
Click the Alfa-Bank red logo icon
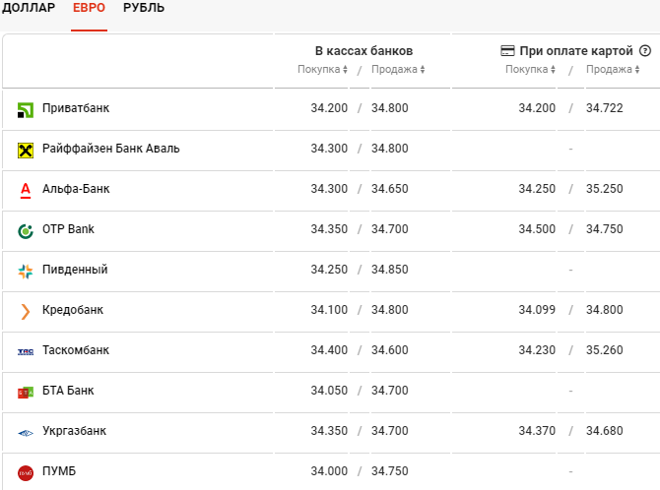coord(26,190)
